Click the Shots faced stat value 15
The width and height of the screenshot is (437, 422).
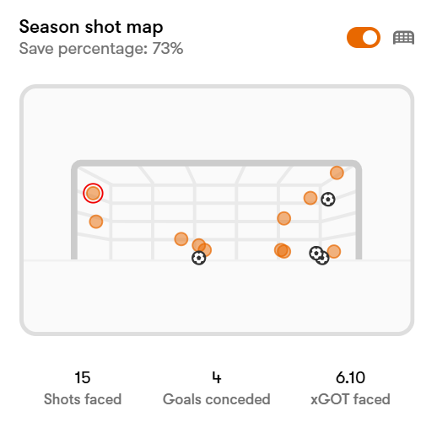83,377
